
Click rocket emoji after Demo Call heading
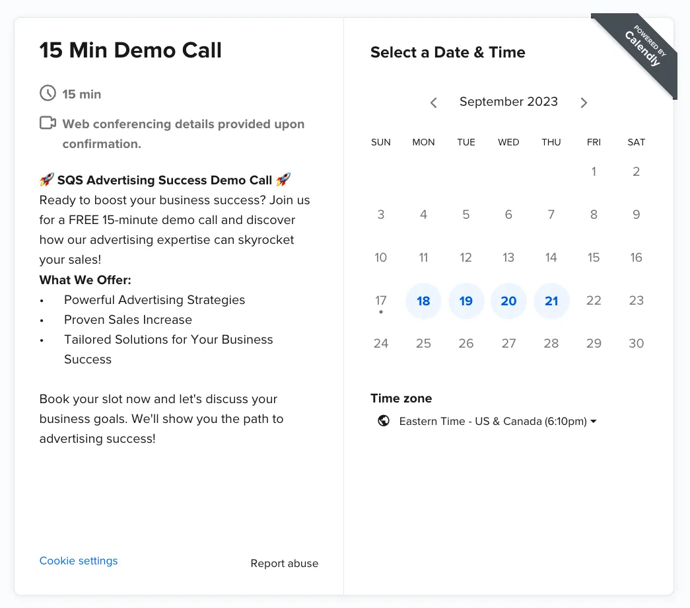coord(283,180)
